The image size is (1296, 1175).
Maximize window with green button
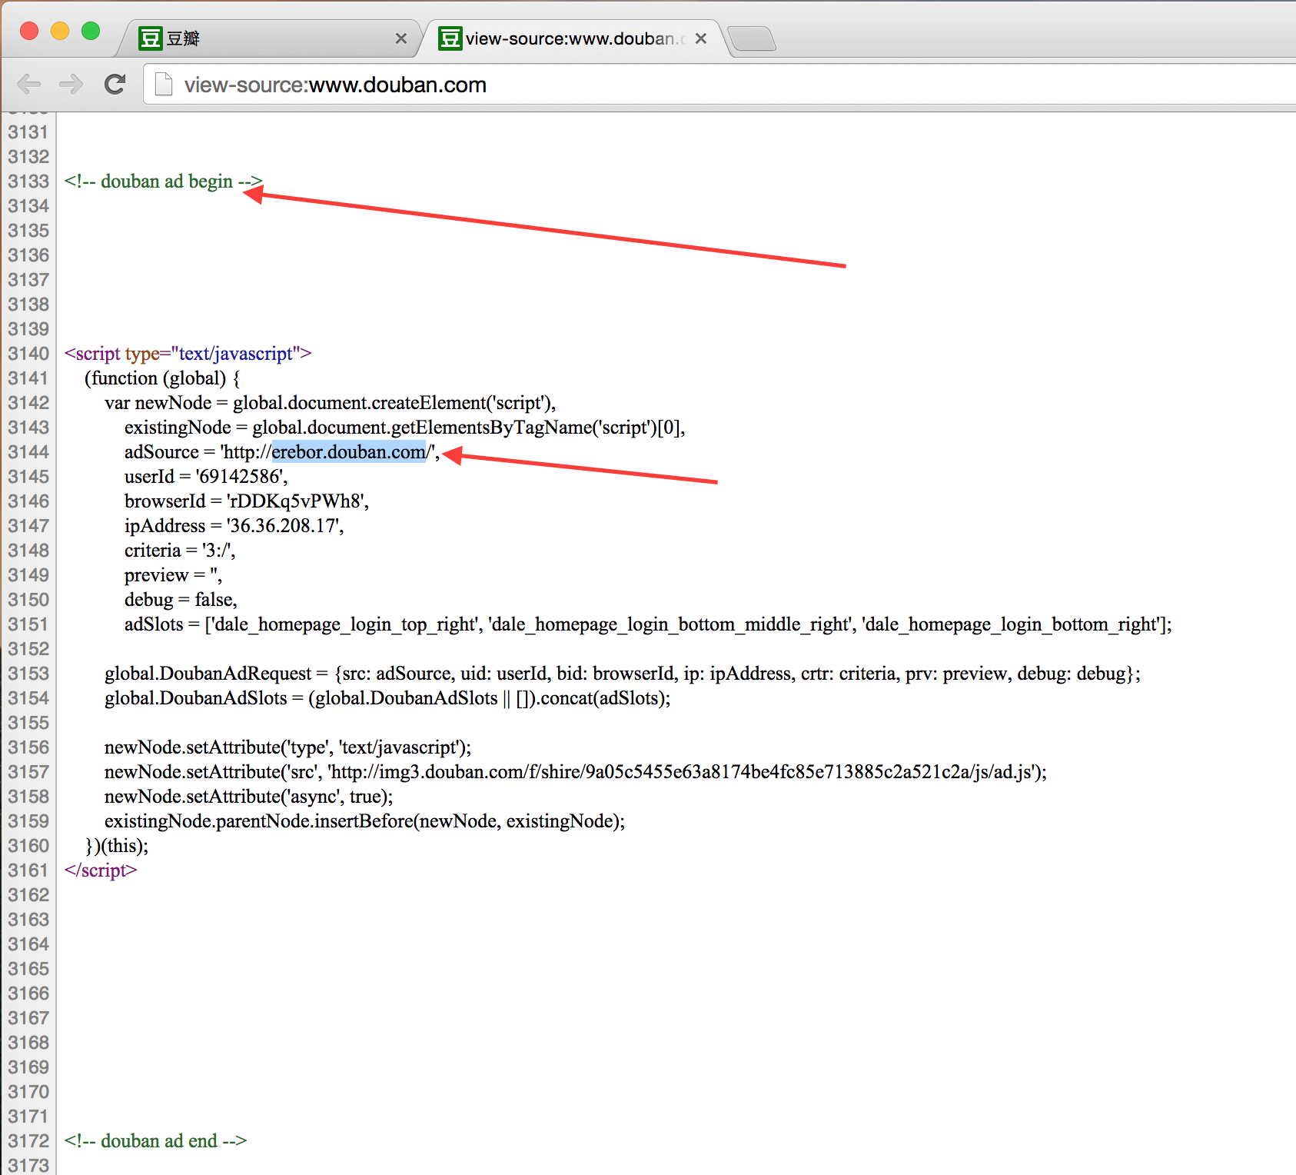(91, 31)
